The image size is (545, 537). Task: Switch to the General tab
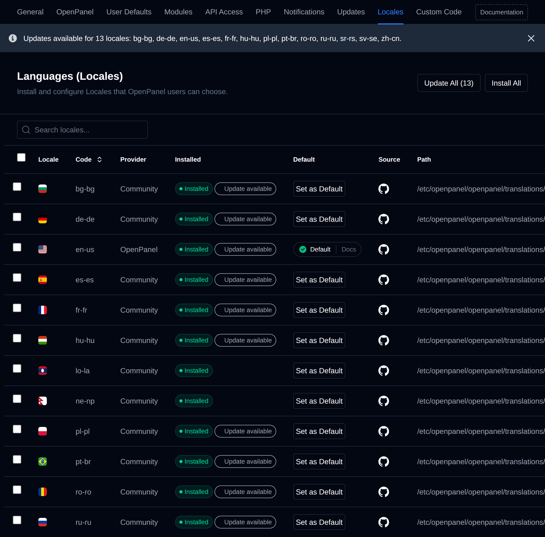tap(30, 12)
